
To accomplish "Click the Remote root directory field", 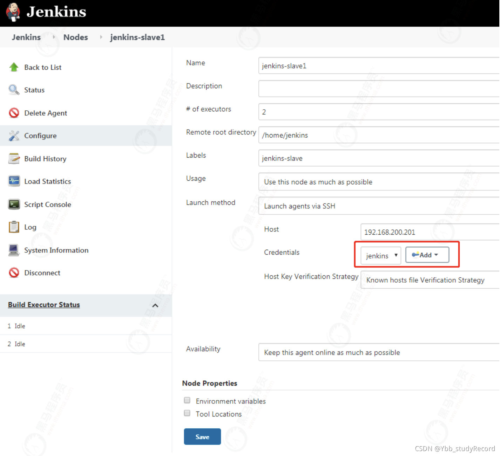I will point(379,135).
